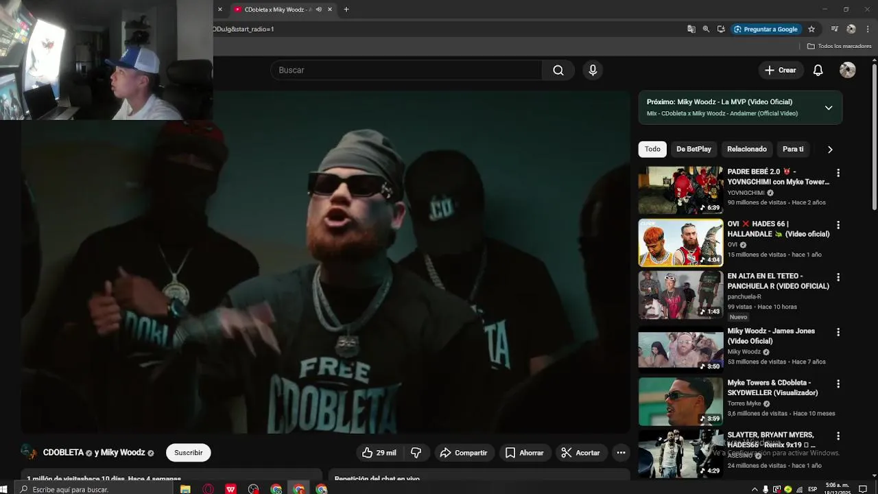Image resolution: width=878 pixels, height=494 pixels.
Task: Open Miky Woodz James Jones thumbnail
Action: (x=680, y=349)
